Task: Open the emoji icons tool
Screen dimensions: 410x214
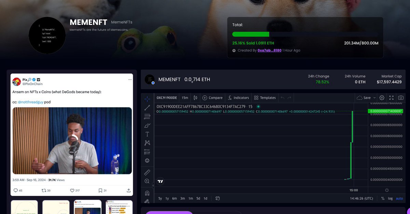Action: pyautogui.click(x=147, y=160)
